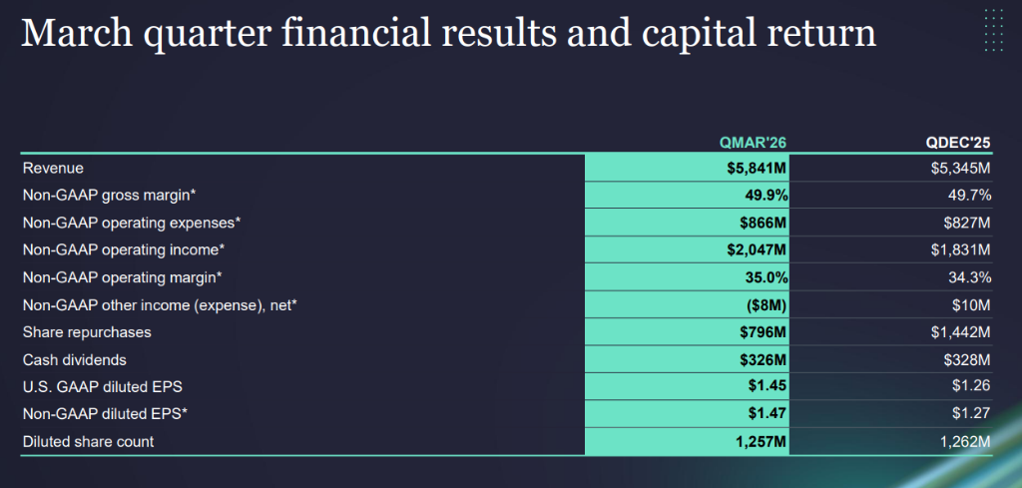Click the $1,442M share repurchases value

click(x=959, y=331)
